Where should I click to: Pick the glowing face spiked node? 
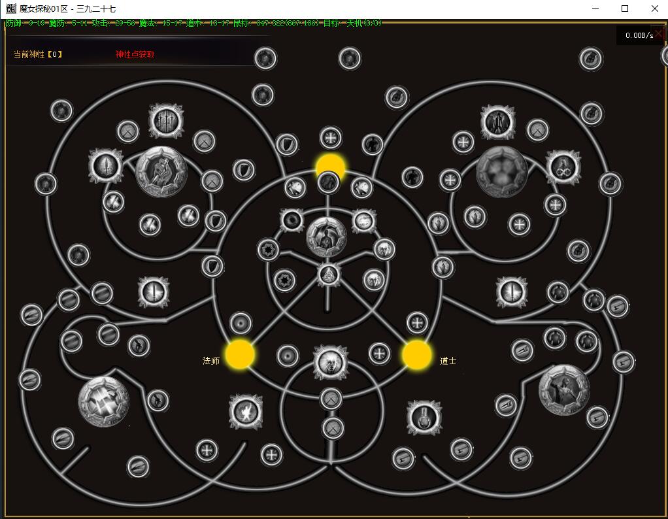point(330,362)
